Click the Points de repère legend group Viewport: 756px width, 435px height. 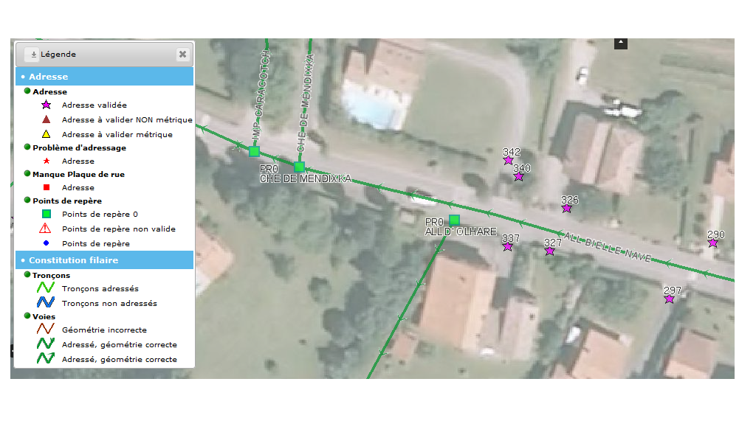(x=67, y=201)
